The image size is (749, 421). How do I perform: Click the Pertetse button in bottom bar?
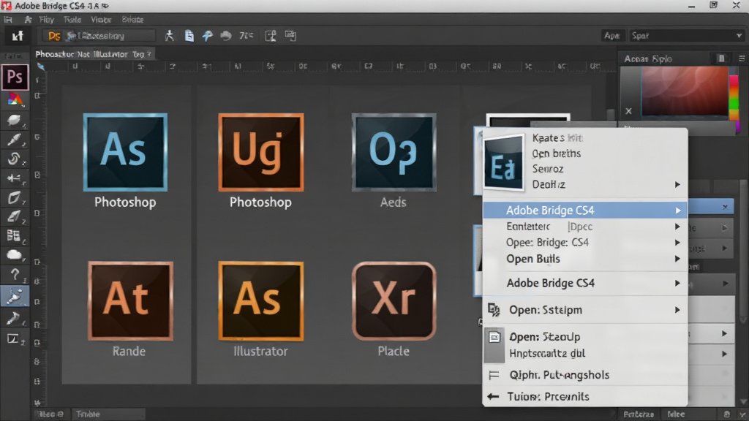click(x=639, y=414)
